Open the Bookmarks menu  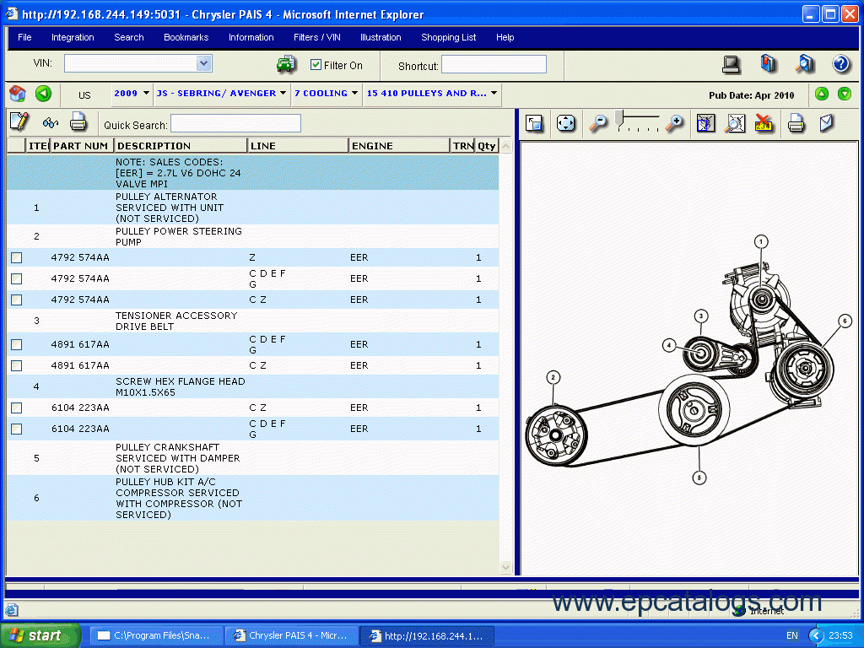click(x=186, y=37)
